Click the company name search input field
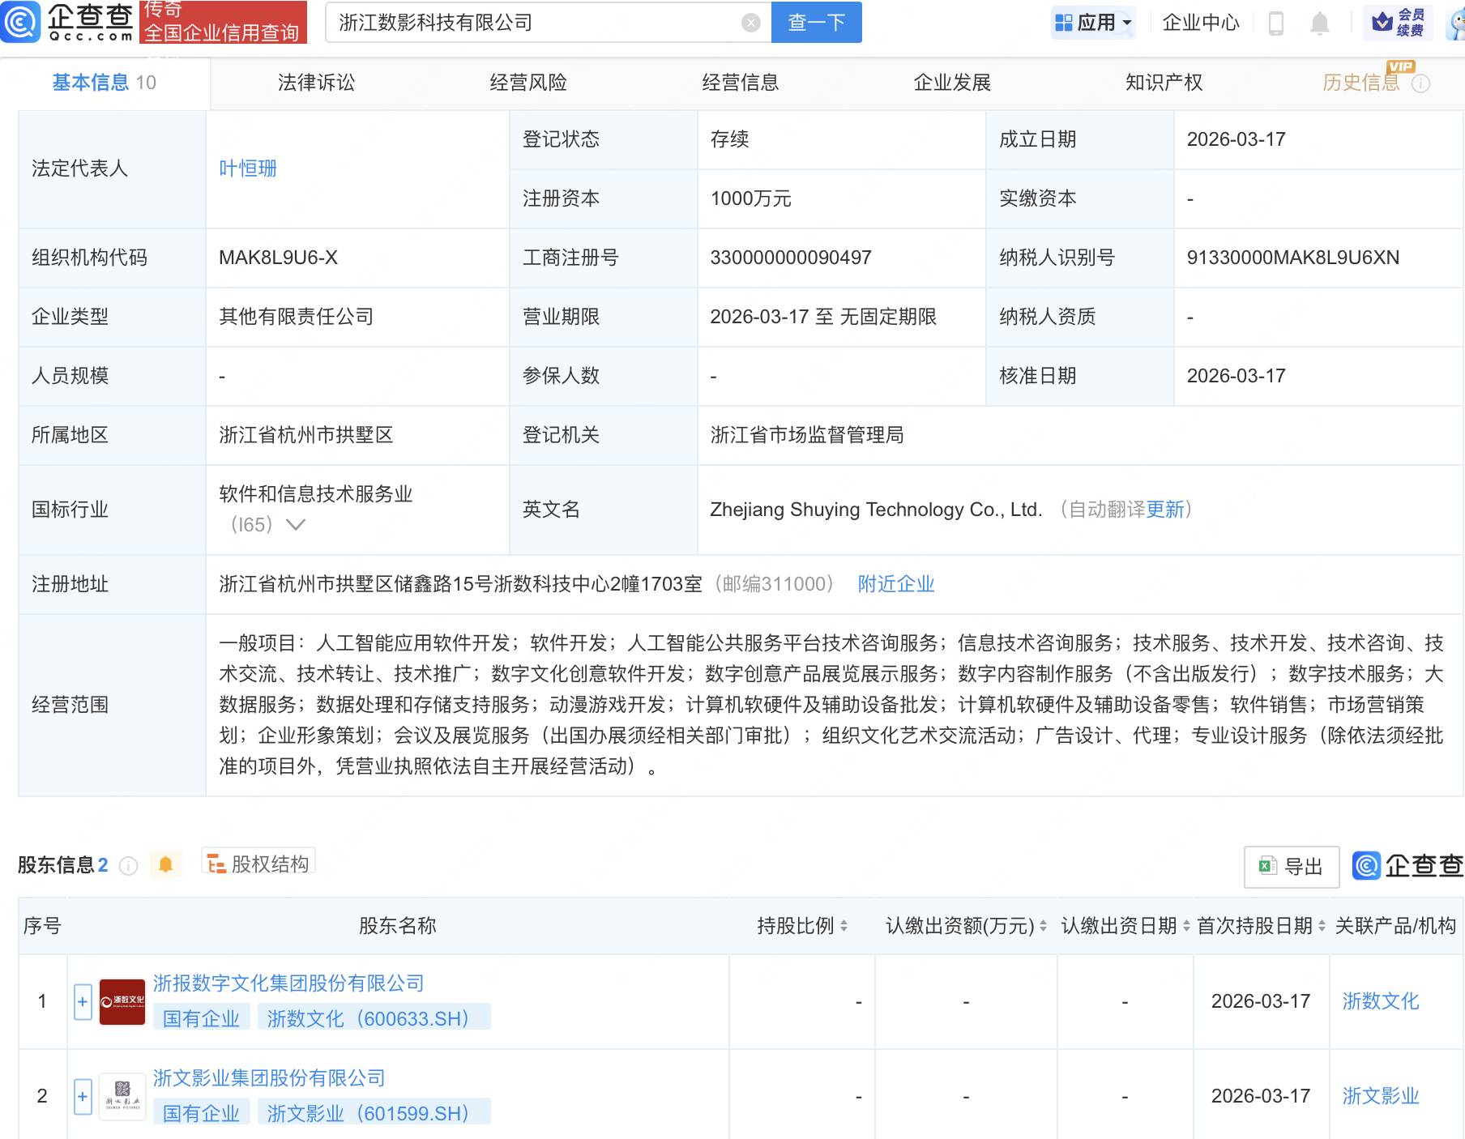The height and width of the screenshot is (1139, 1465). coord(535,23)
